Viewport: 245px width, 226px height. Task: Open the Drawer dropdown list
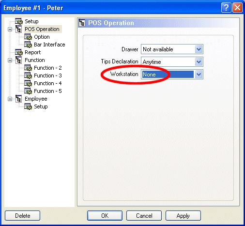pyautogui.click(x=172, y=49)
